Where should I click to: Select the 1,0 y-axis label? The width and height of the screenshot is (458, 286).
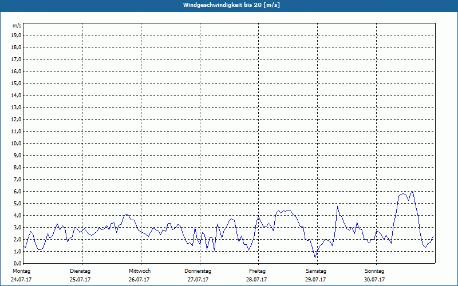[17, 251]
